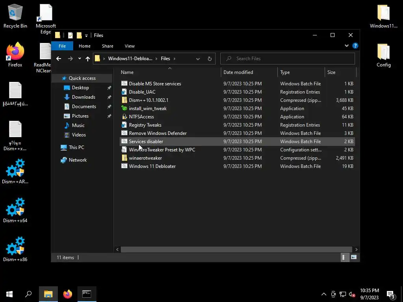Expand path chevron before Windows11-Debloa...
Image resolution: width=403 pixels, height=302 pixels.
pos(104,59)
